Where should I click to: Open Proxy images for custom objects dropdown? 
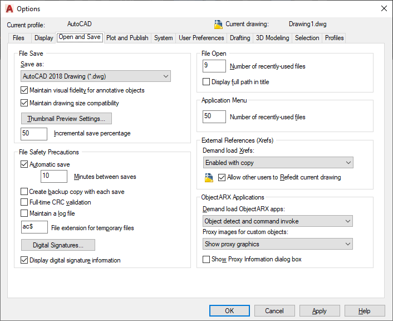(x=277, y=244)
